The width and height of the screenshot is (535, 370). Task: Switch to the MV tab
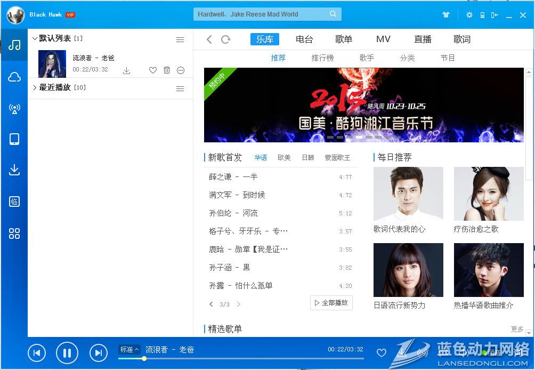(383, 39)
